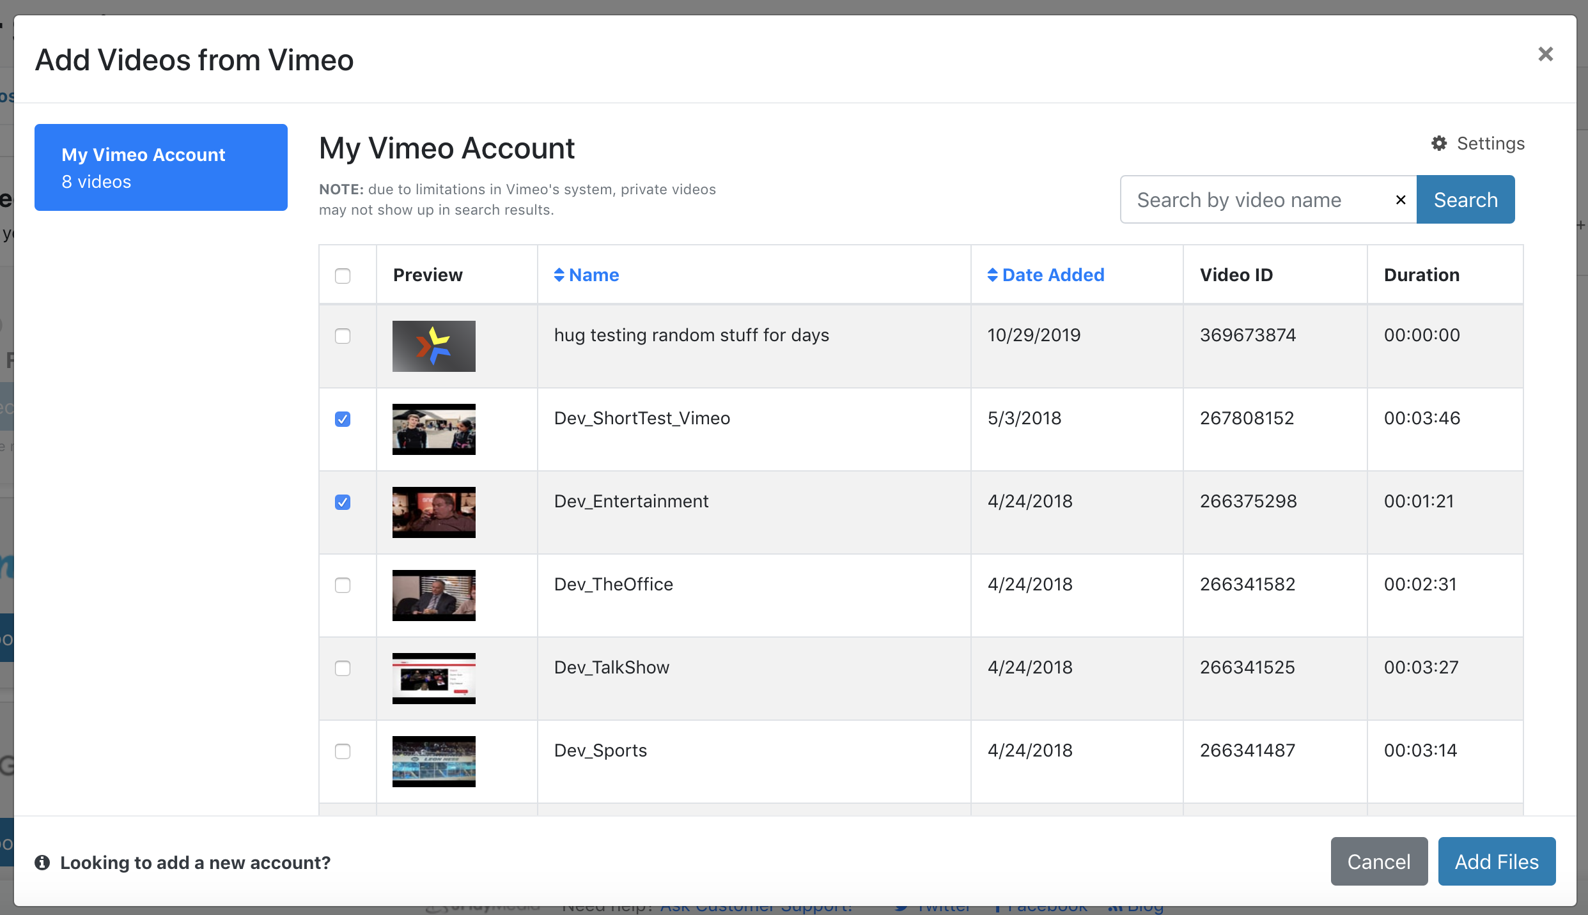Check the Dev_TalkShow checkbox
The height and width of the screenshot is (915, 1588).
pyautogui.click(x=343, y=668)
